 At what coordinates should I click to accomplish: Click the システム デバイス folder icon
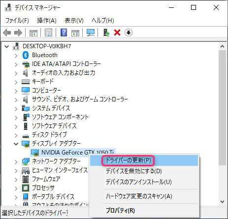click(x=26, y=108)
